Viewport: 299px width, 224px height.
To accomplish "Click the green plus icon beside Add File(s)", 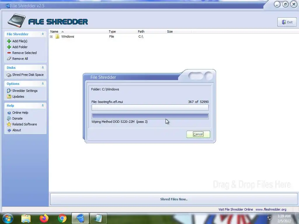I will coord(9,41).
